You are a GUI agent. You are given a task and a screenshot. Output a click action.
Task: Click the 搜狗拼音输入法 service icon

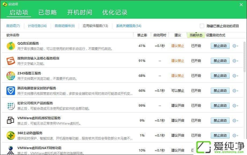[x=11, y=61]
